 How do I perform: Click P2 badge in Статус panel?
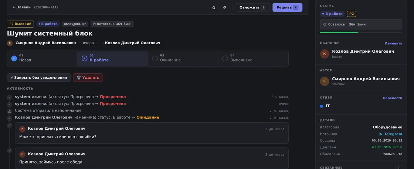(352, 14)
